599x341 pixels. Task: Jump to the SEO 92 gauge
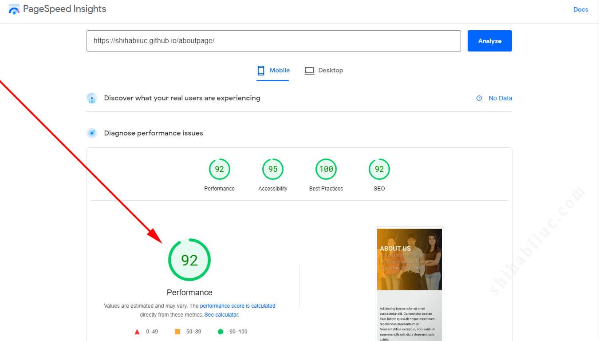[x=379, y=169]
